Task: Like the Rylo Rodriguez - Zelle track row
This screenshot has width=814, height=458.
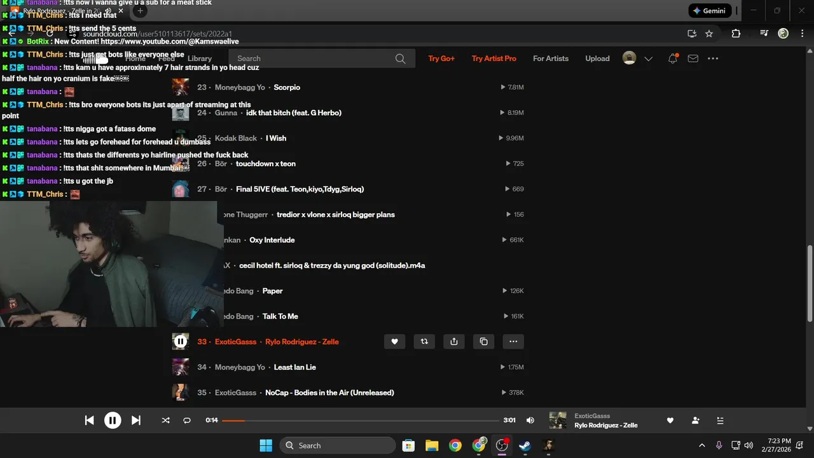Action: [394, 342]
